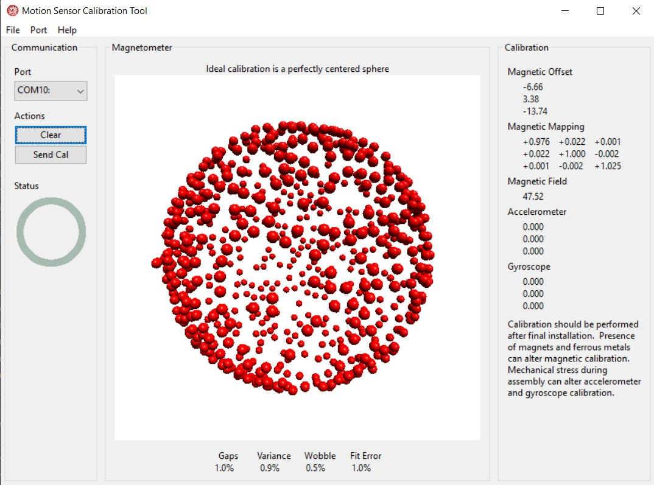Click the magnetometer sphere plot center
The image size is (654, 485).
pyautogui.click(x=297, y=257)
